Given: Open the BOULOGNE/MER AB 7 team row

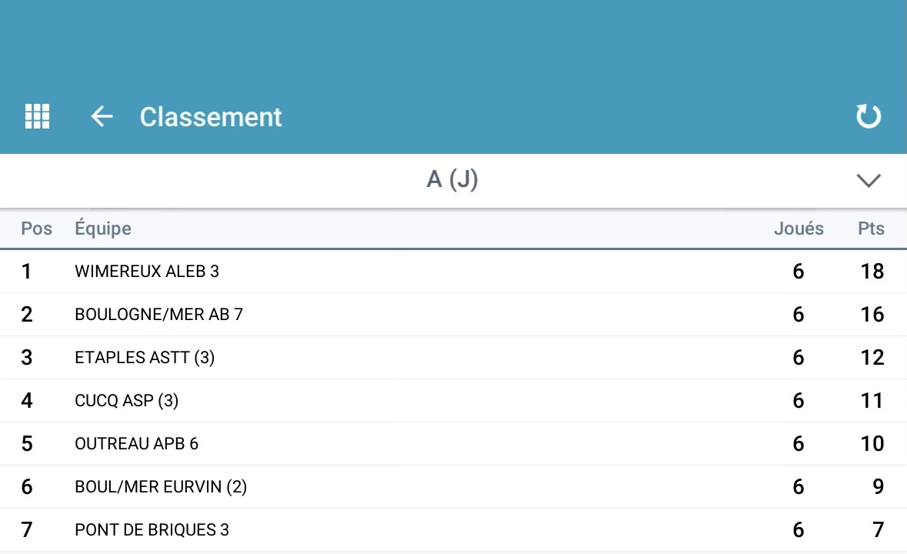Looking at the screenshot, I should click(454, 315).
